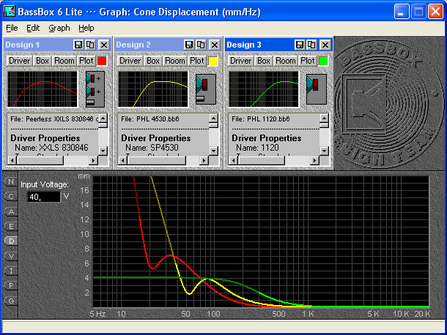
Task: Click scroll up arrow in Design 2 properties
Action: (213, 118)
